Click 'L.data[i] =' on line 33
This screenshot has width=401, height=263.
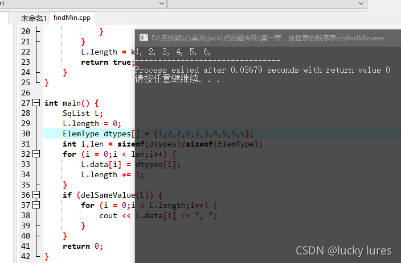click(x=106, y=165)
